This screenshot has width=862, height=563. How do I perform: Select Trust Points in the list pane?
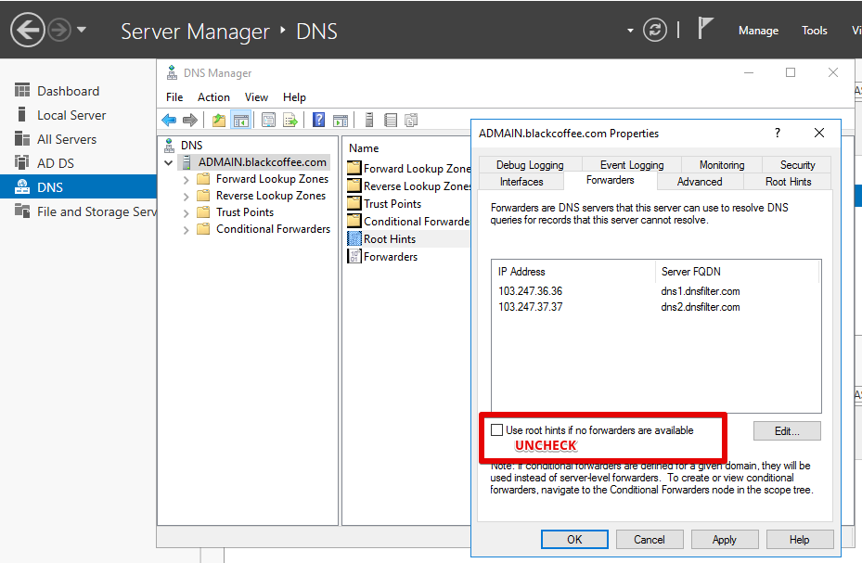coord(392,204)
